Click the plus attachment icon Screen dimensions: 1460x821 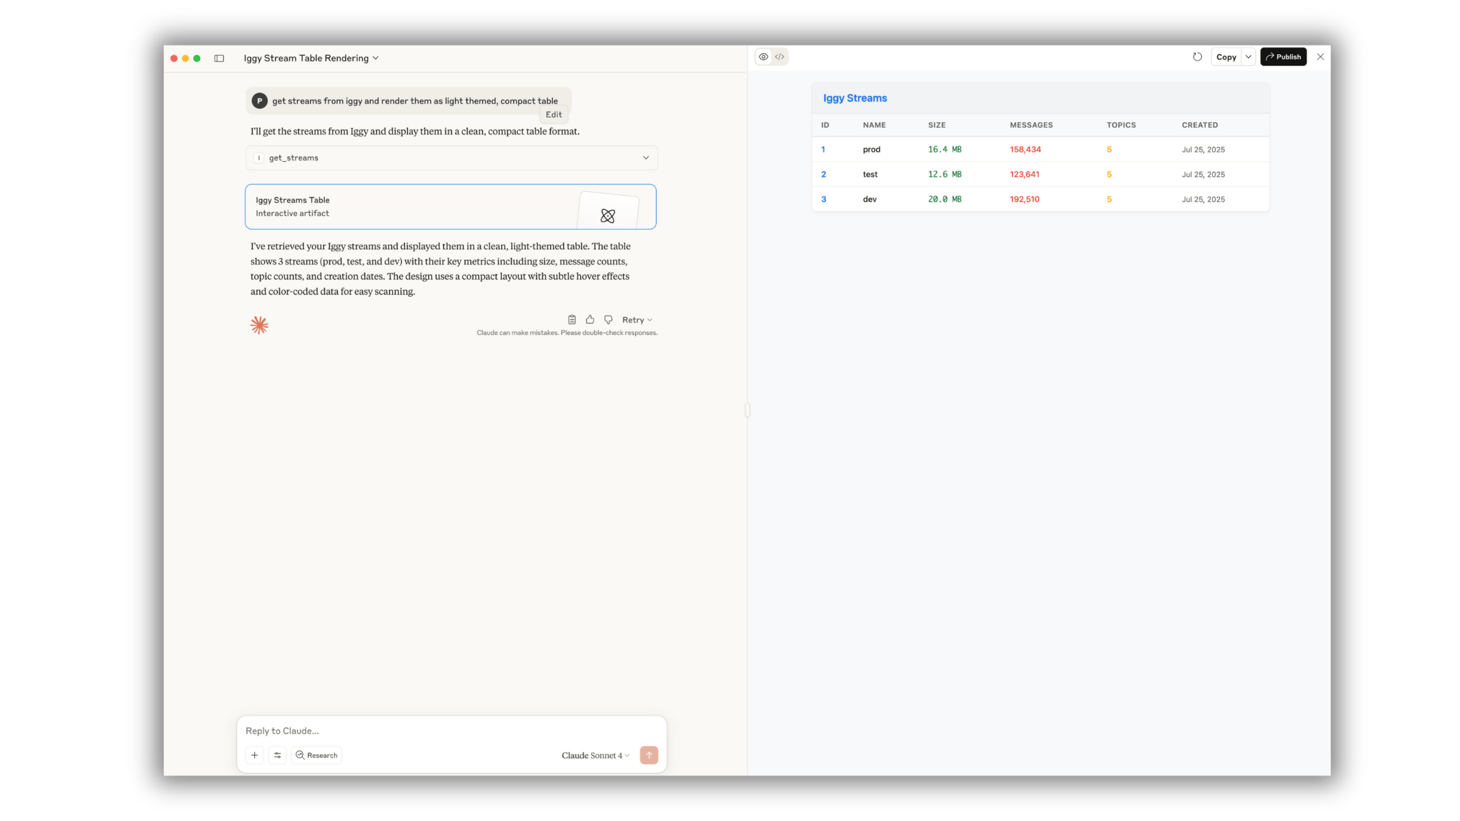(254, 755)
